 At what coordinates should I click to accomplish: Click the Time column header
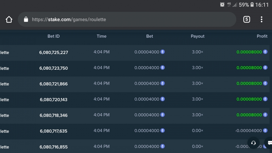click(x=101, y=36)
